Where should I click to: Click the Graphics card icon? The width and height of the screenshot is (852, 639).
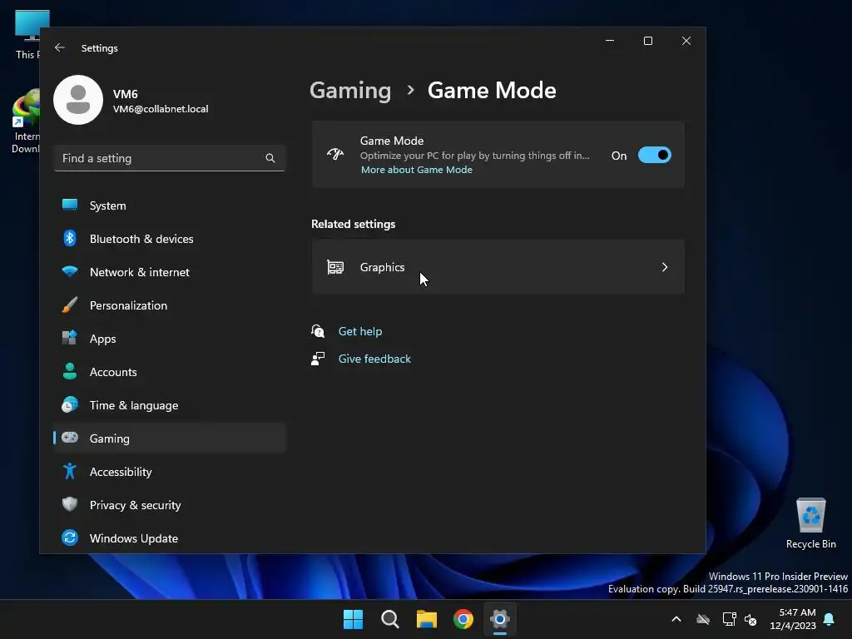coord(335,267)
